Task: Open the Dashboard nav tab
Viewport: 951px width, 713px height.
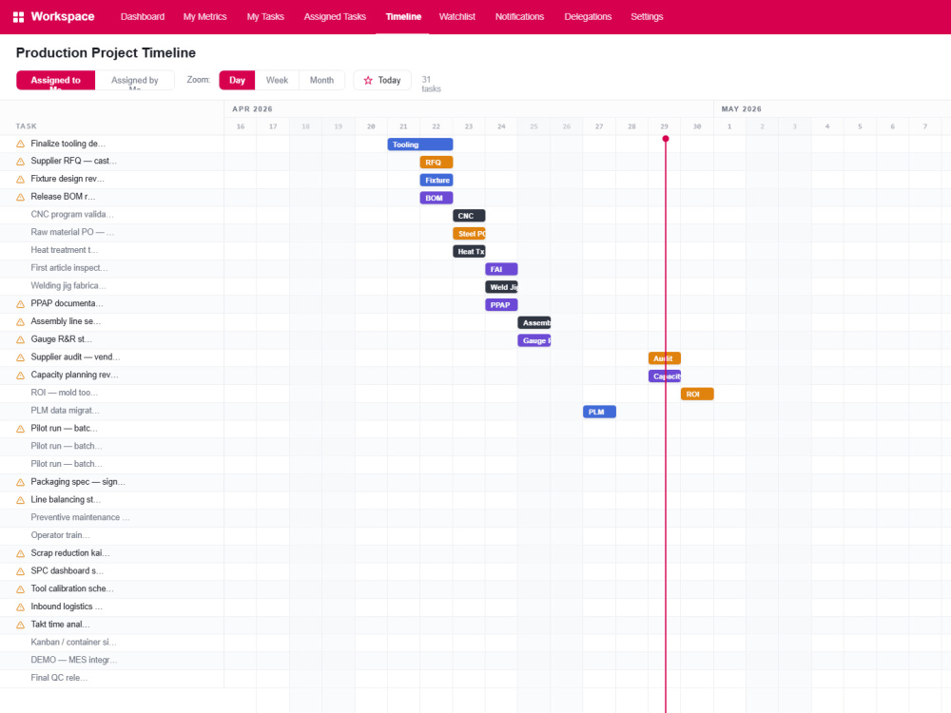Action: [143, 17]
